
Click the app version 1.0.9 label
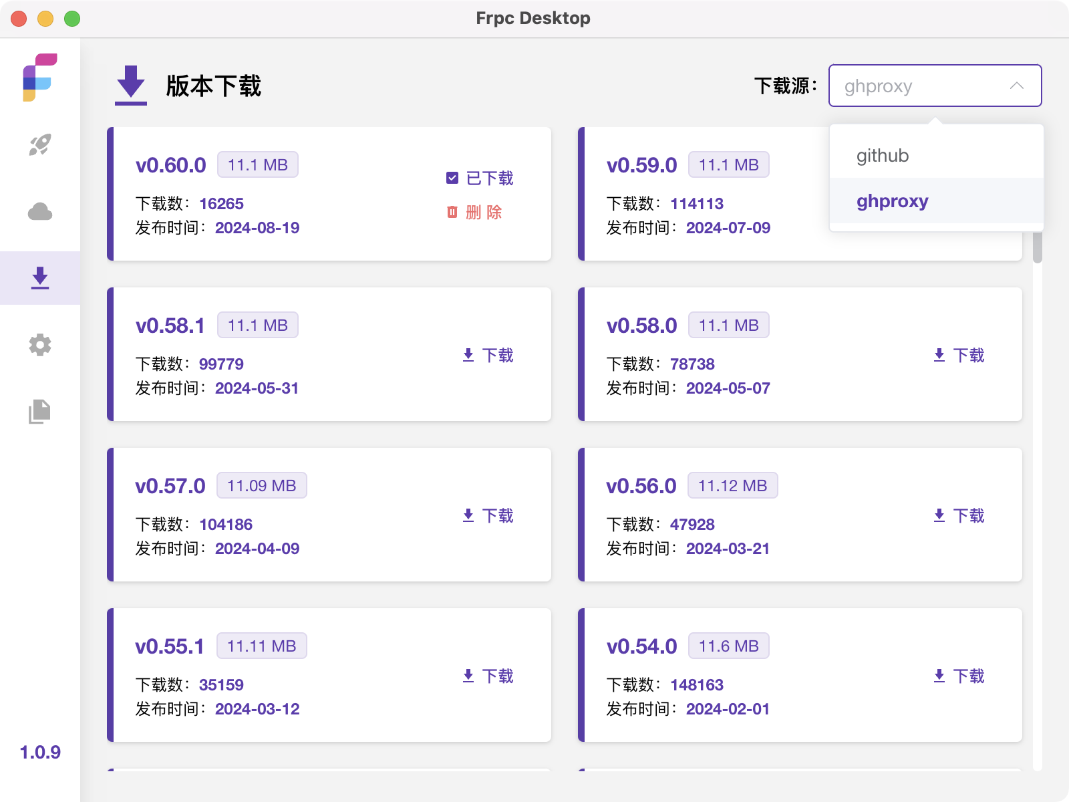[40, 753]
